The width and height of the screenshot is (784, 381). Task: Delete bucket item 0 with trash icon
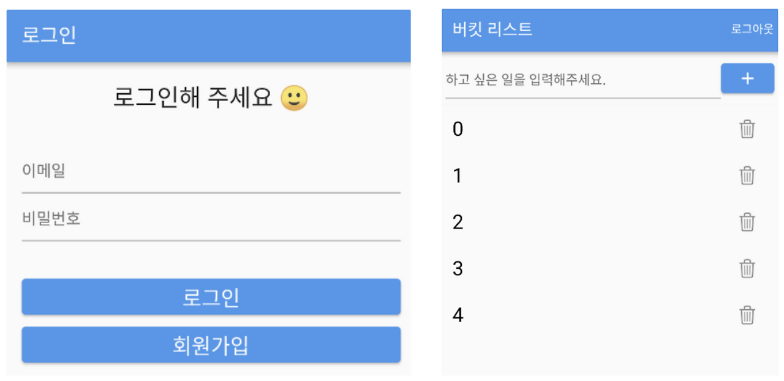click(x=747, y=129)
